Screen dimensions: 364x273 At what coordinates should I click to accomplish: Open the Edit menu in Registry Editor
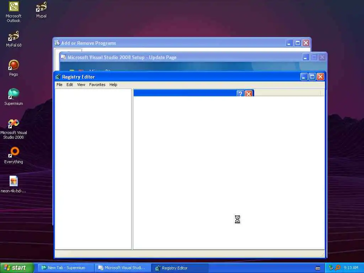click(x=70, y=85)
